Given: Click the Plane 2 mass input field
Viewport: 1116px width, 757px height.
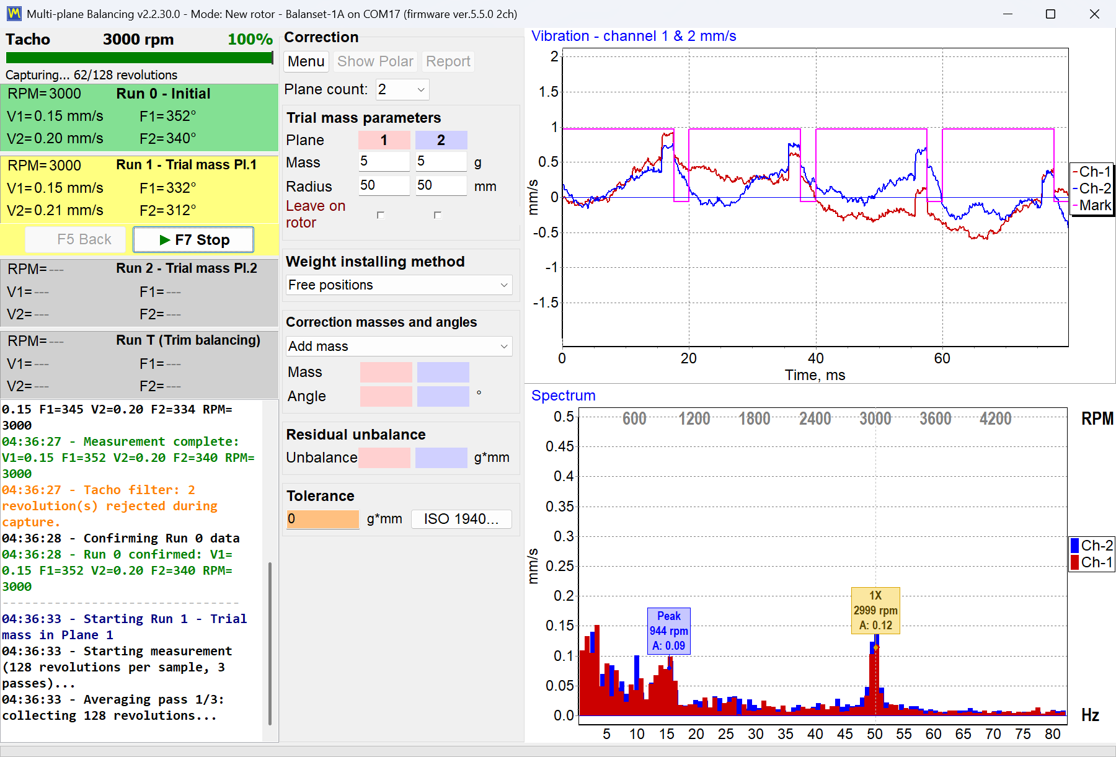Looking at the screenshot, I should [x=441, y=161].
